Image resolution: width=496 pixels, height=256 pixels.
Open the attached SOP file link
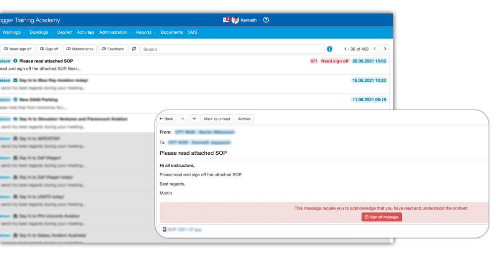coord(185,229)
